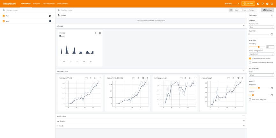The height and width of the screenshot is (138, 276).
Task: Show All card types
Action: click(x=231, y=10)
